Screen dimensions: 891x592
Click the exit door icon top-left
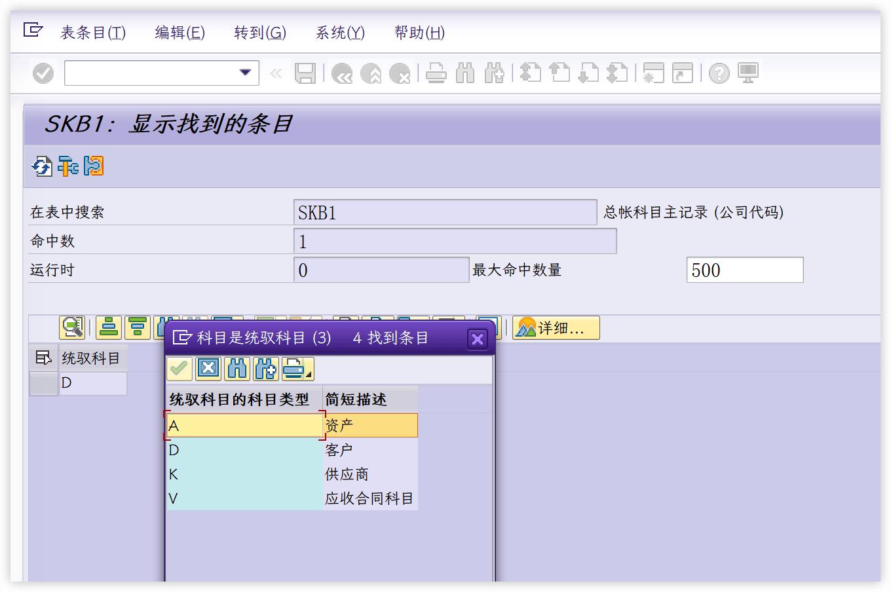coord(33,29)
